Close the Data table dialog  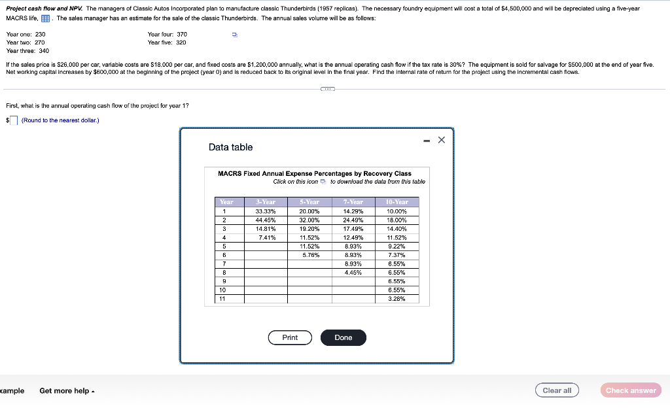[441, 139]
